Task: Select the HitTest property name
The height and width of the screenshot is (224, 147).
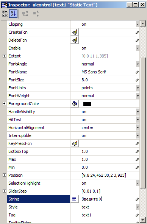Action: 15,120
